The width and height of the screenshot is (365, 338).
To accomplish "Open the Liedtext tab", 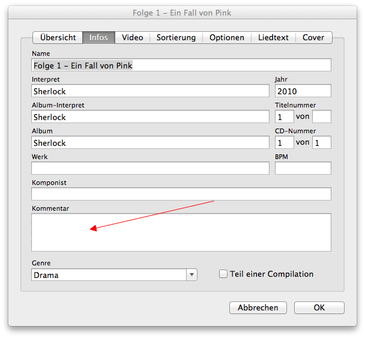I will click(x=273, y=37).
